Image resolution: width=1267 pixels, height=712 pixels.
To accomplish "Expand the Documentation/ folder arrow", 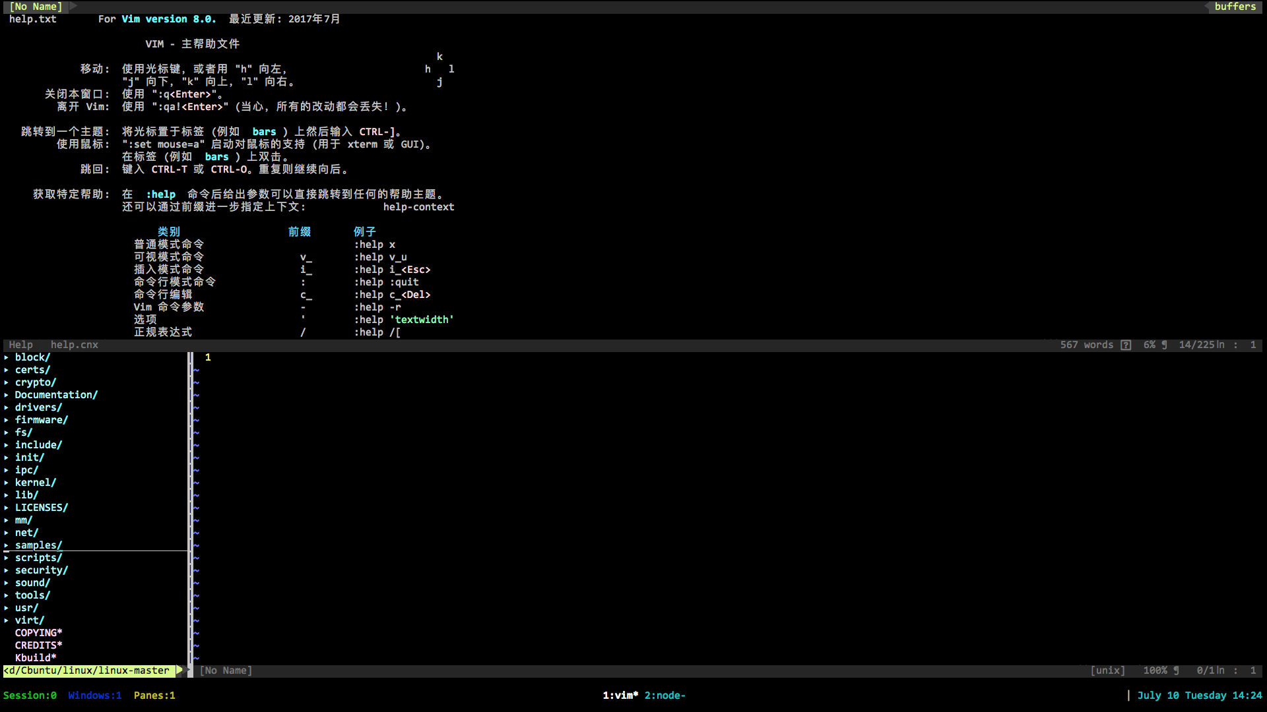I will [x=7, y=395].
